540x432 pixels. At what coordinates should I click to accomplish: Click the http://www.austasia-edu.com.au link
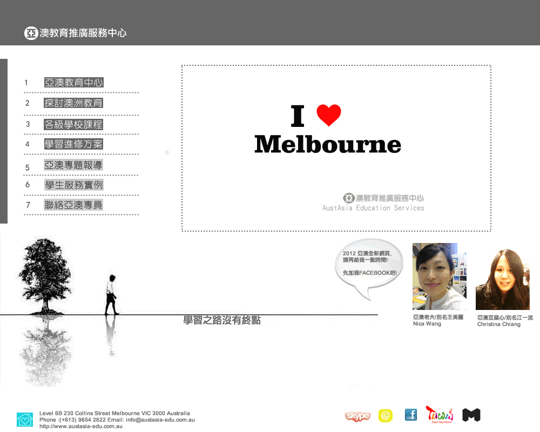point(81,426)
